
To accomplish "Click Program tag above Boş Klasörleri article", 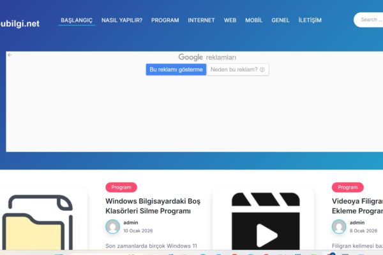I will click(x=121, y=187).
